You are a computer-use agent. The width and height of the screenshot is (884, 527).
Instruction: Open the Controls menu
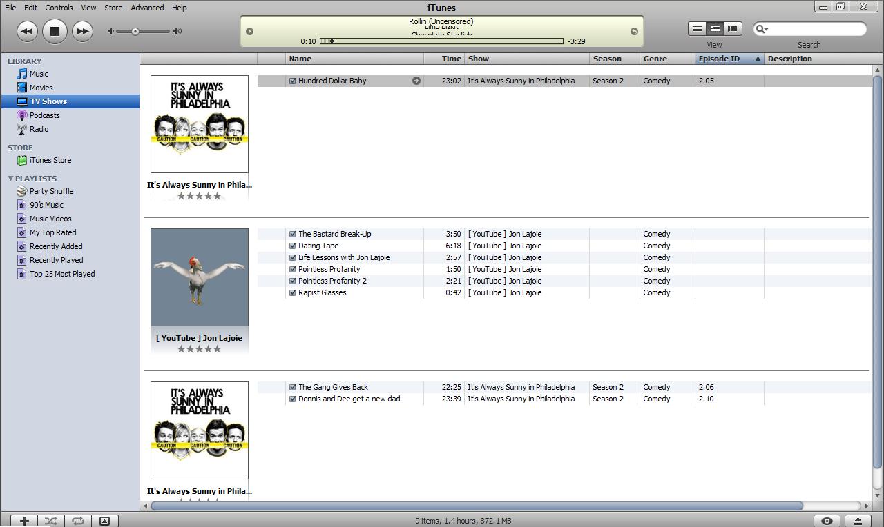59,8
